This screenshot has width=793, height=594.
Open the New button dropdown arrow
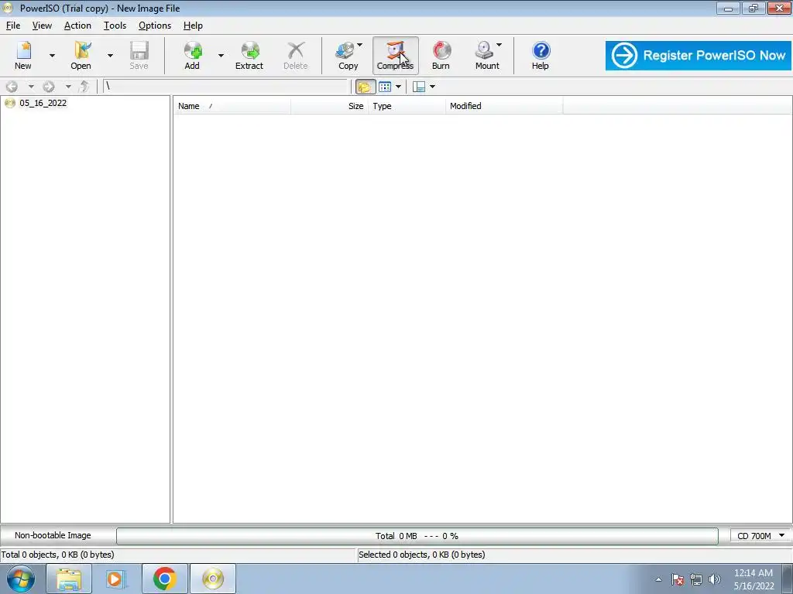(52, 55)
